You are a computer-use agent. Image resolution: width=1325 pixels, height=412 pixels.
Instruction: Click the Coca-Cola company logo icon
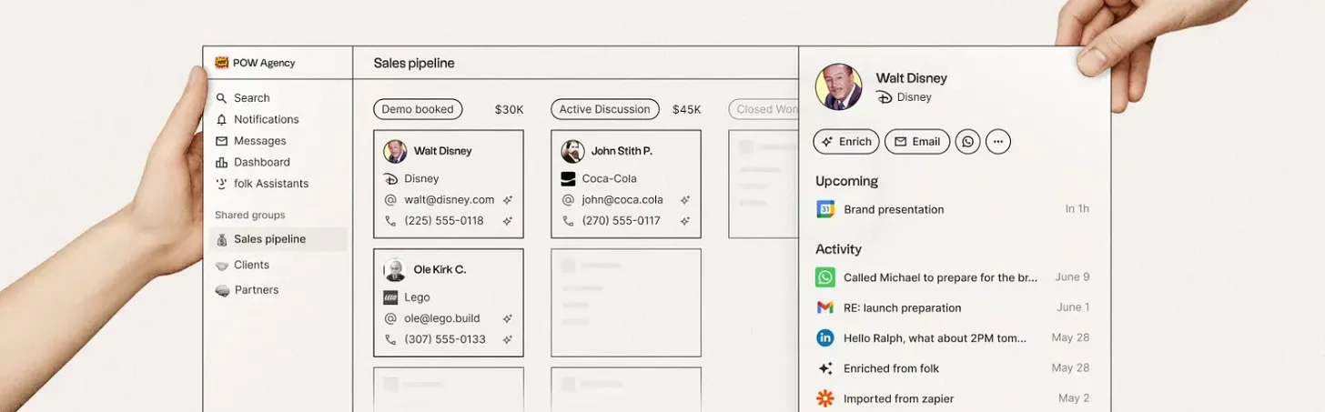point(568,179)
